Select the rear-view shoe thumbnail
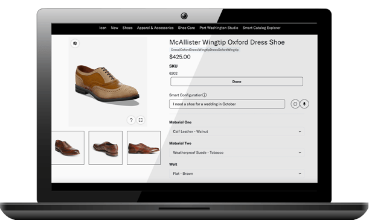This screenshot has width=369, height=220. point(106,148)
